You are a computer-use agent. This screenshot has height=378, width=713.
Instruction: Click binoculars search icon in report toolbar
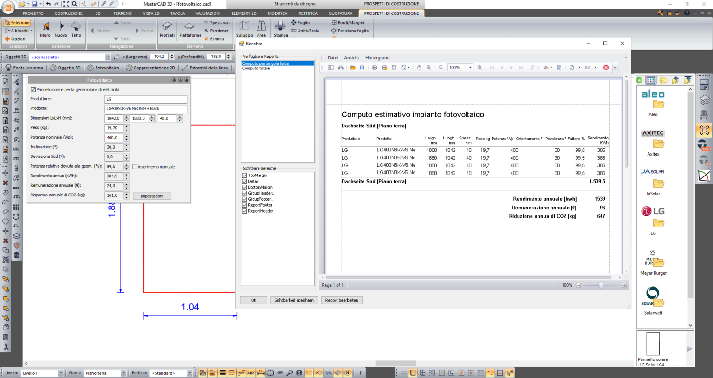click(x=341, y=68)
